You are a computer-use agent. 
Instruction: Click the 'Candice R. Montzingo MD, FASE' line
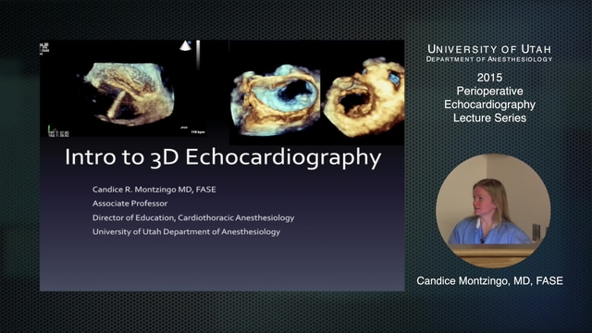[154, 190]
